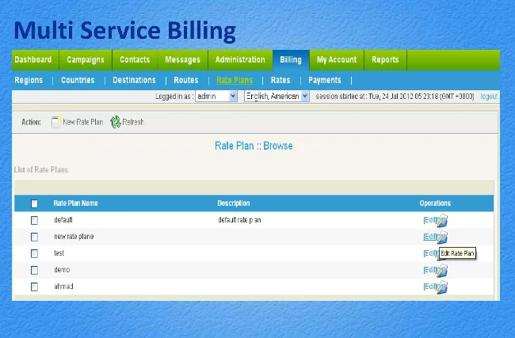Image resolution: width=515 pixels, height=338 pixels.
Task: Go to the Destinations submenu
Action: [x=134, y=80]
